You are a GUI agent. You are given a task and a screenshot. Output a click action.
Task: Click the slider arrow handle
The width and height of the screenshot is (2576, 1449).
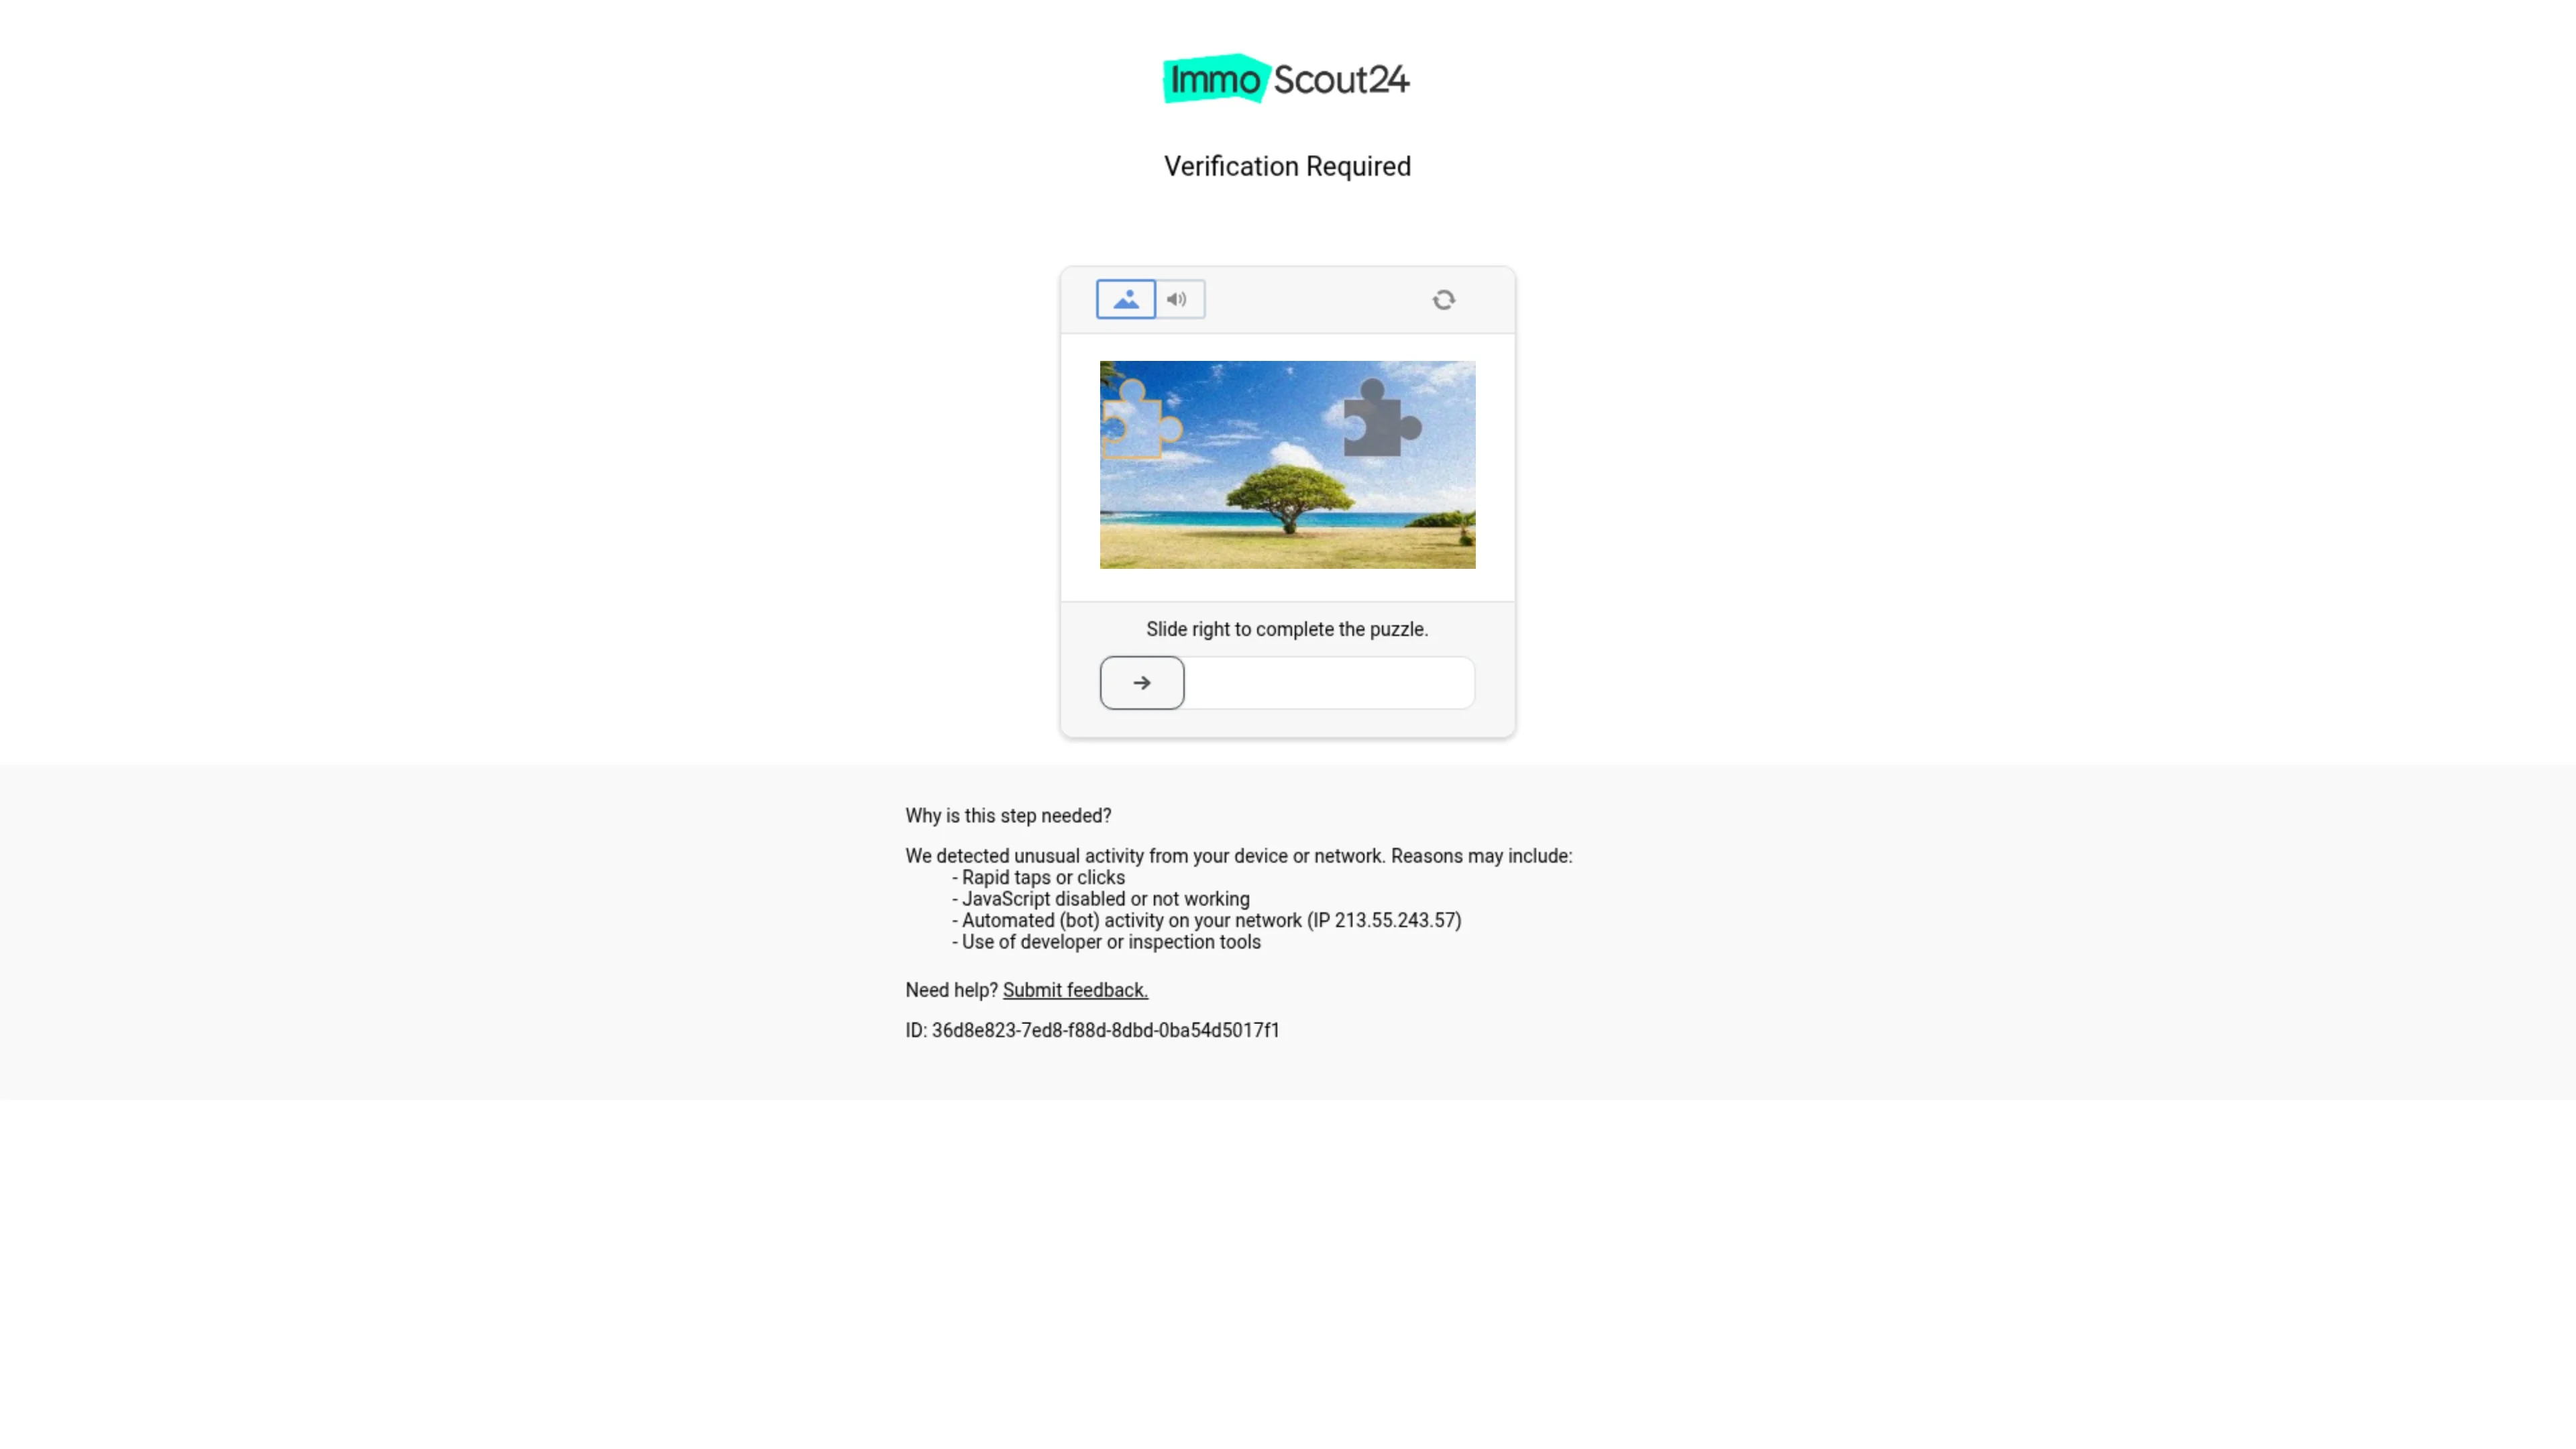click(x=1142, y=683)
